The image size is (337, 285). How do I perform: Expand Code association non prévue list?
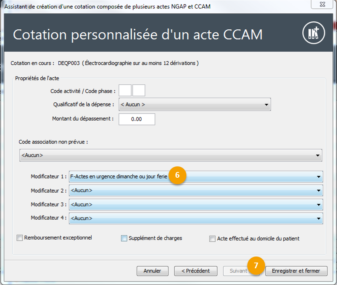170,155
